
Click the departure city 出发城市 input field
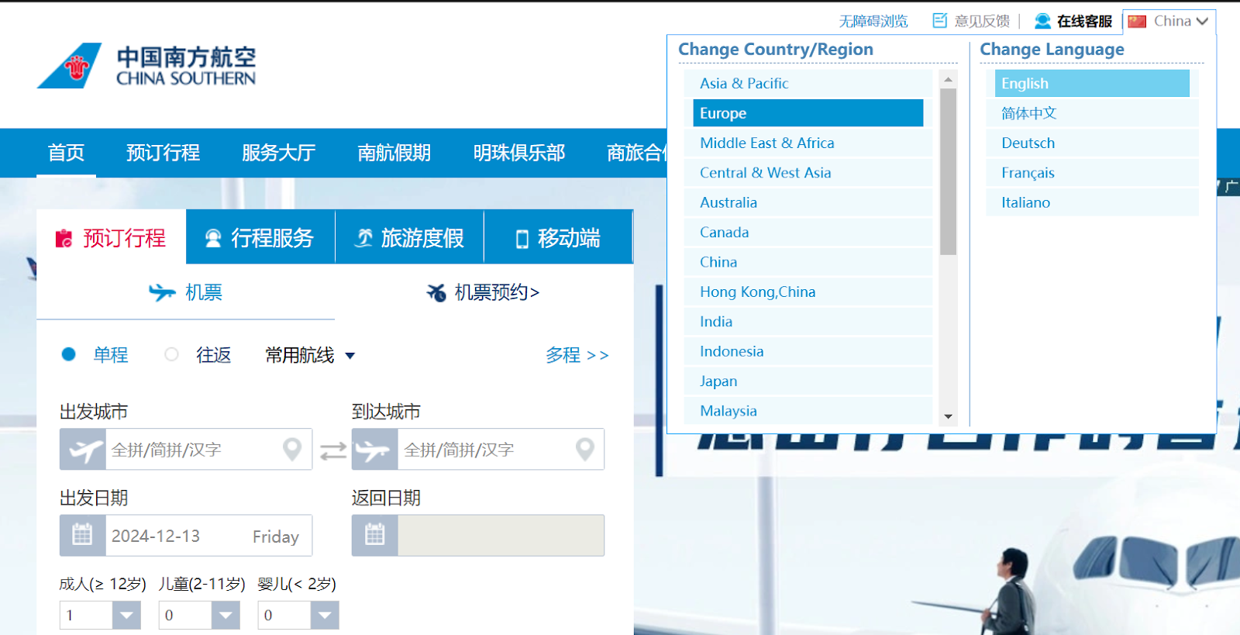186,450
